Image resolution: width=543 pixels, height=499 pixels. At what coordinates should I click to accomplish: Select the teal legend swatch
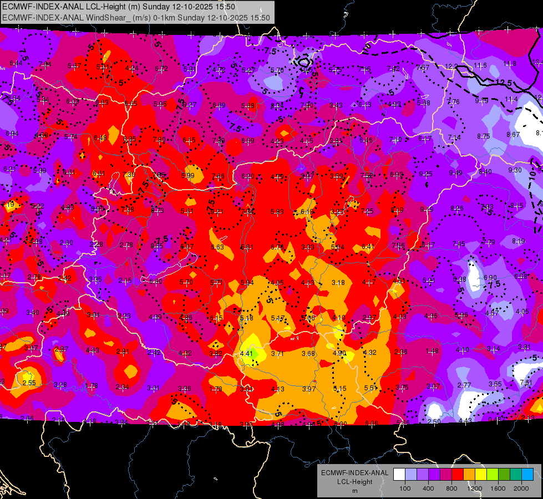pos(515,475)
